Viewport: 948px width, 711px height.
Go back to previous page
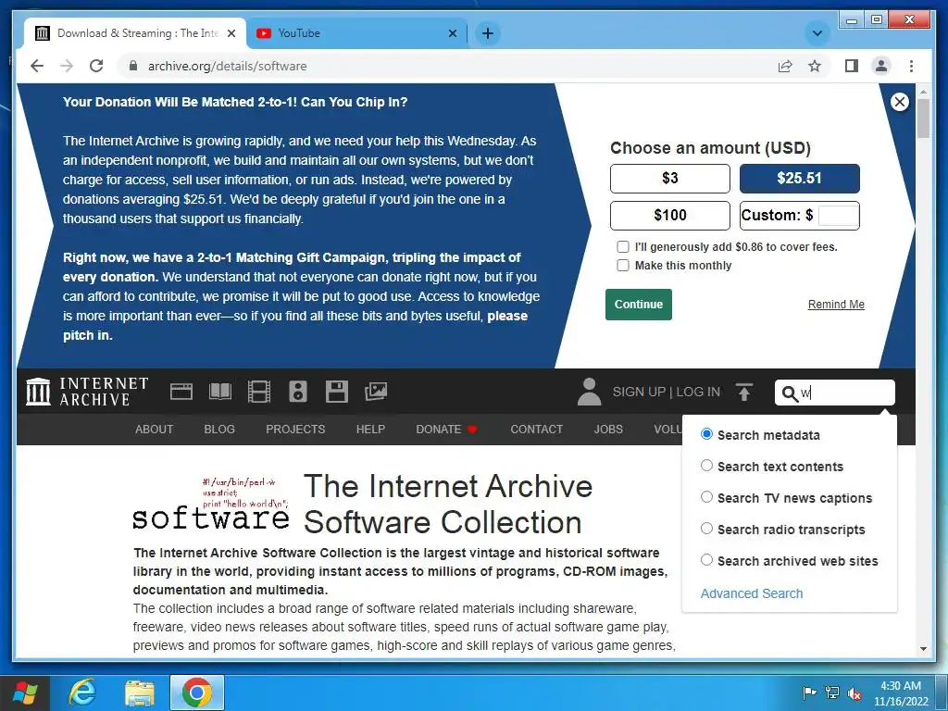37,66
